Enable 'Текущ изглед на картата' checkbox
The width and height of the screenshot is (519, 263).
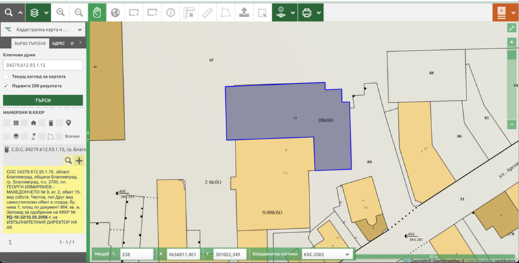tap(6, 76)
